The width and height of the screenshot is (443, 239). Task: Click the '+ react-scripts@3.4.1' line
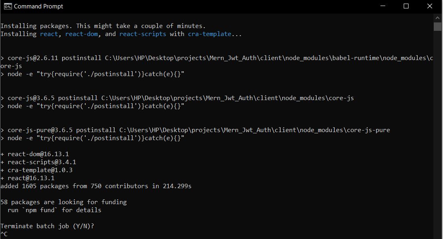(38, 162)
